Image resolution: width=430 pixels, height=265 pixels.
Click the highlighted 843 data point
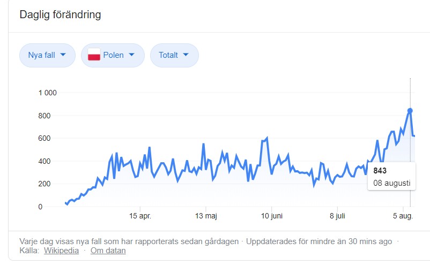coord(410,111)
